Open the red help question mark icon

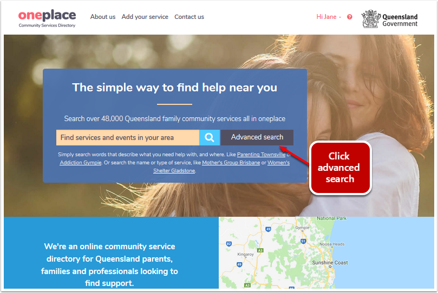click(x=349, y=17)
